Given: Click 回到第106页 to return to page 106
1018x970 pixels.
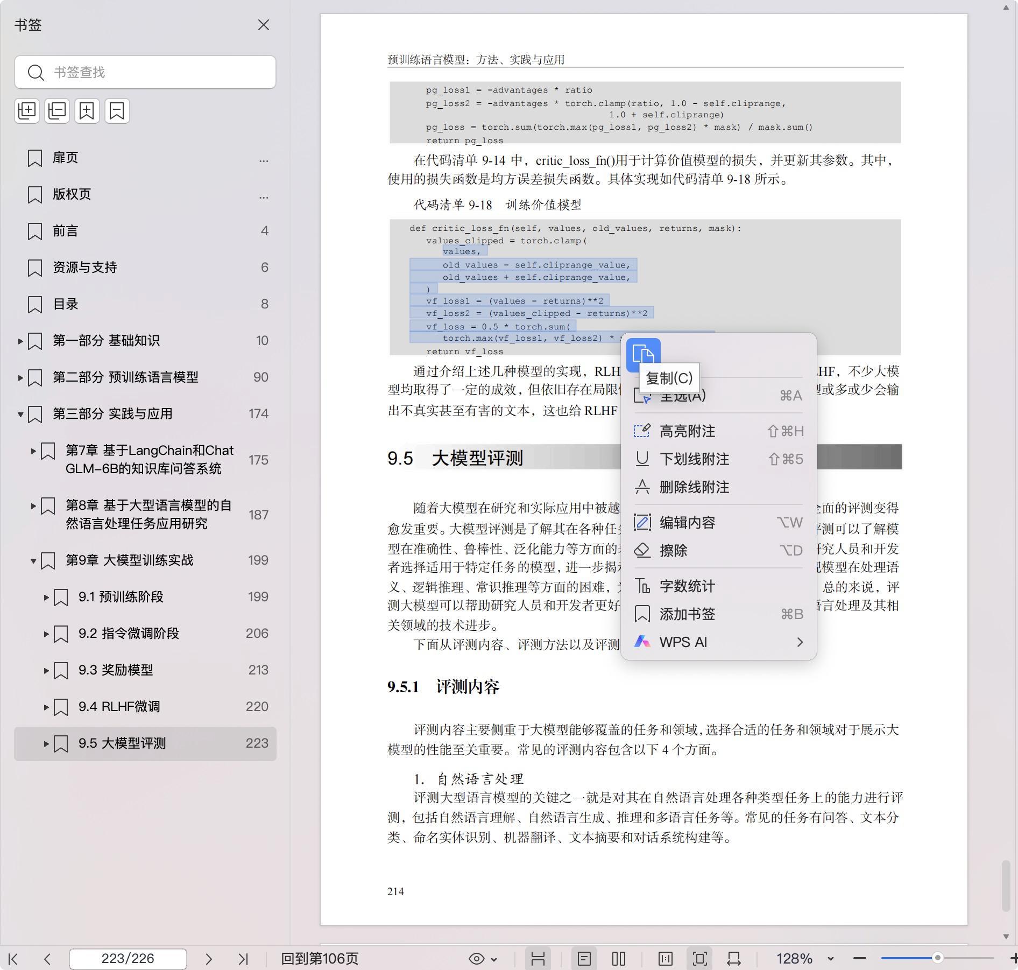Looking at the screenshot, I should [320, 959].
